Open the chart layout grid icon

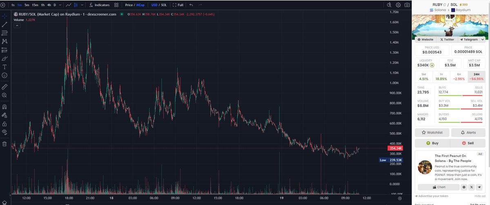[117, 5]
